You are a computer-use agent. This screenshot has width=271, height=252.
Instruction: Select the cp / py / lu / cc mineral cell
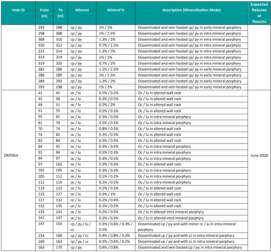point(82,227)
